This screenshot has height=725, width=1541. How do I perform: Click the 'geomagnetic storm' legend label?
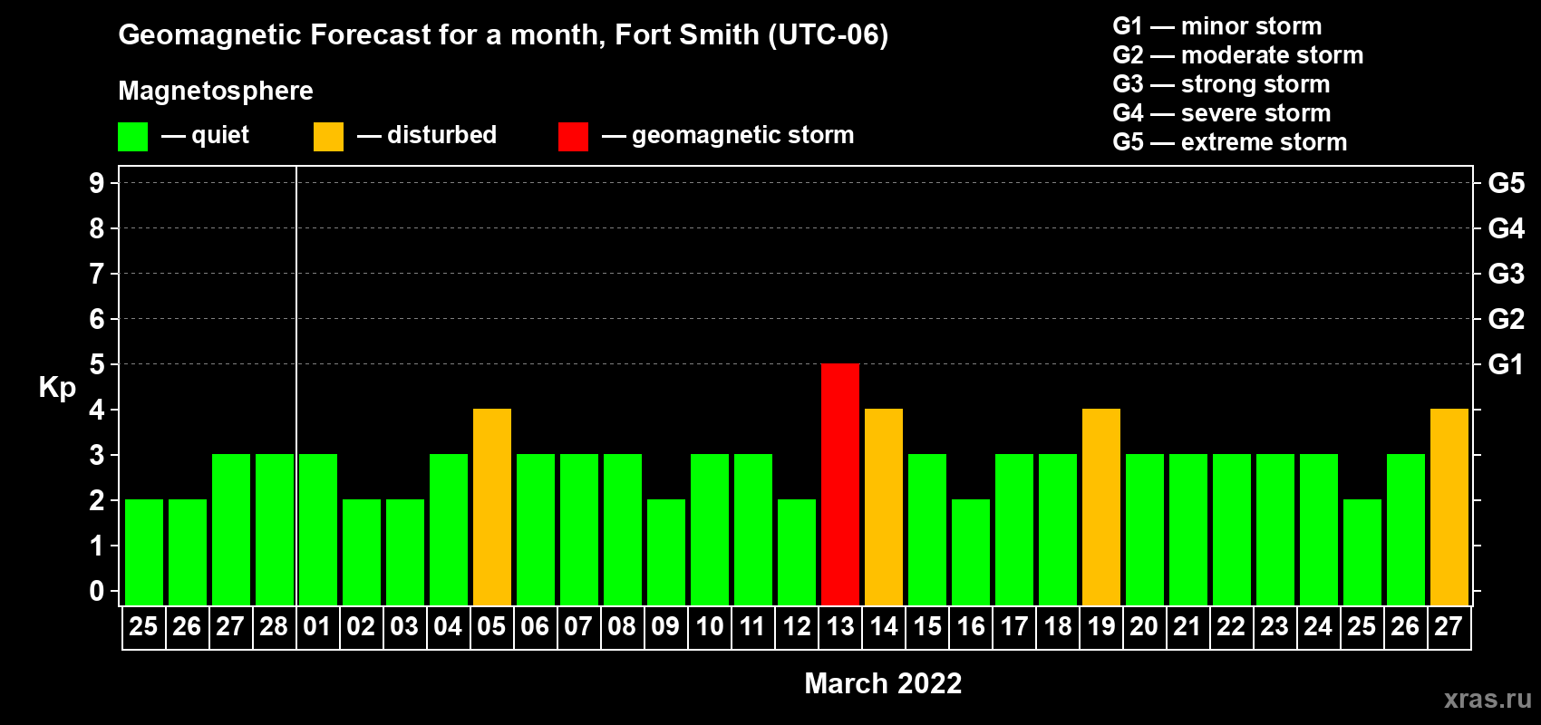[x=743, y=136]
